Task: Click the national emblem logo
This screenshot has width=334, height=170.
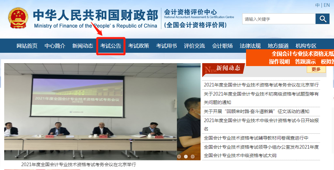Action: click(18, 18)
